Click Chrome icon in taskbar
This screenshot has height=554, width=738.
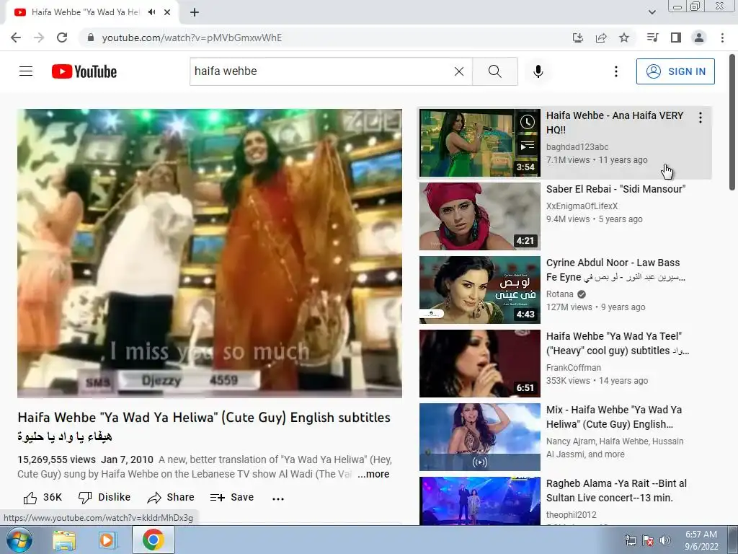pyautogui.click(x=153, y=540)
